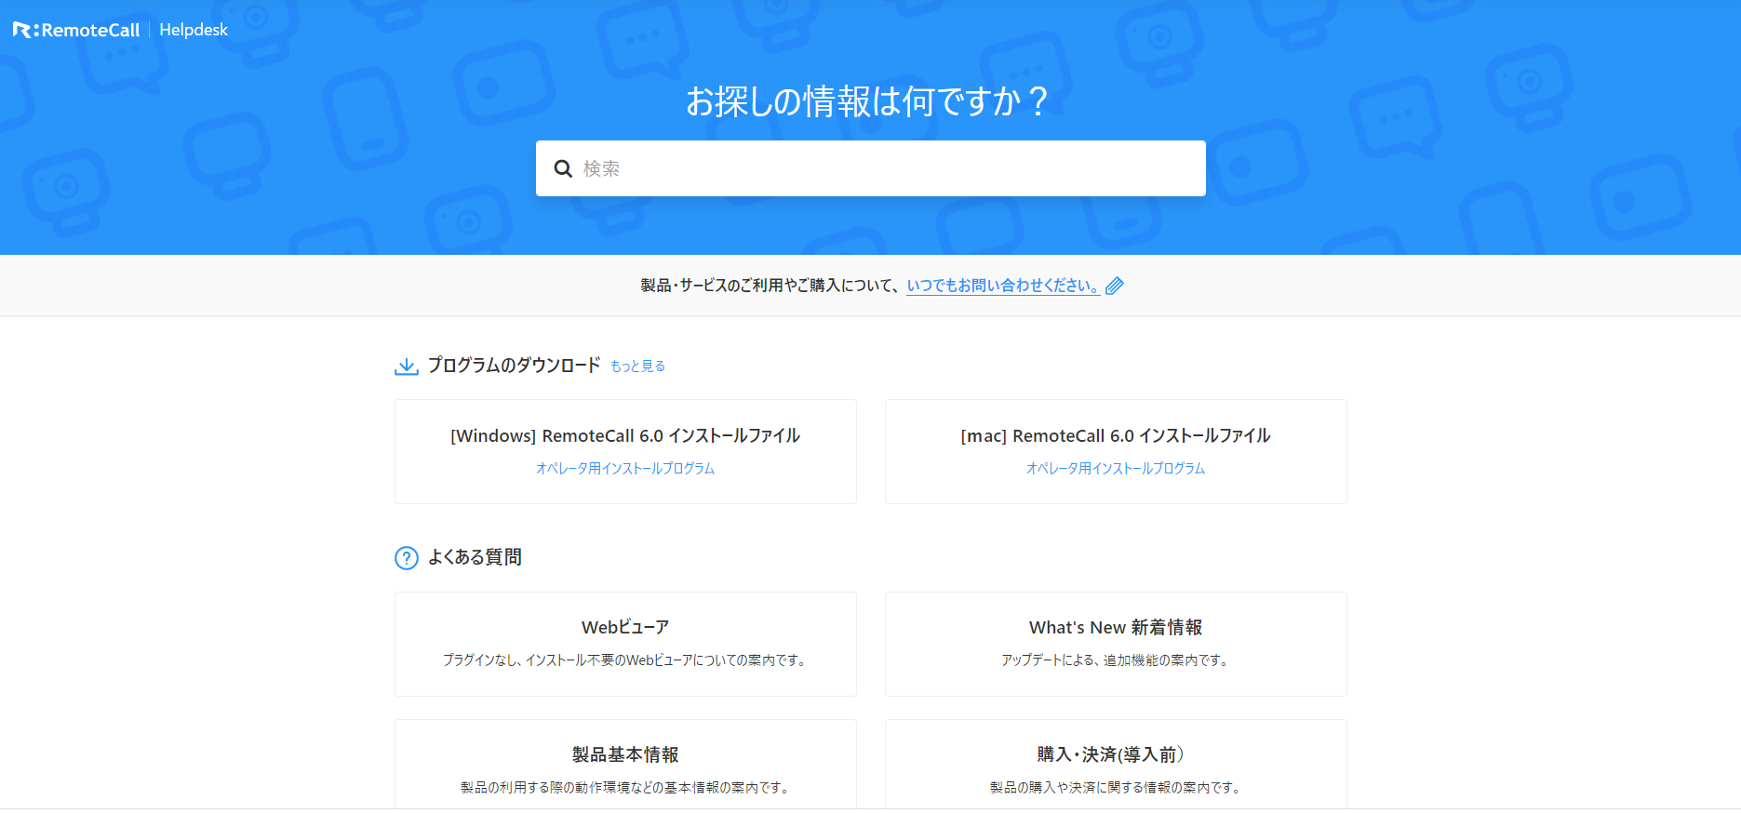This screenshot has height=813, width=1741.
Task: Click the Webビューア description text
Action: click(x=625, y=660)
